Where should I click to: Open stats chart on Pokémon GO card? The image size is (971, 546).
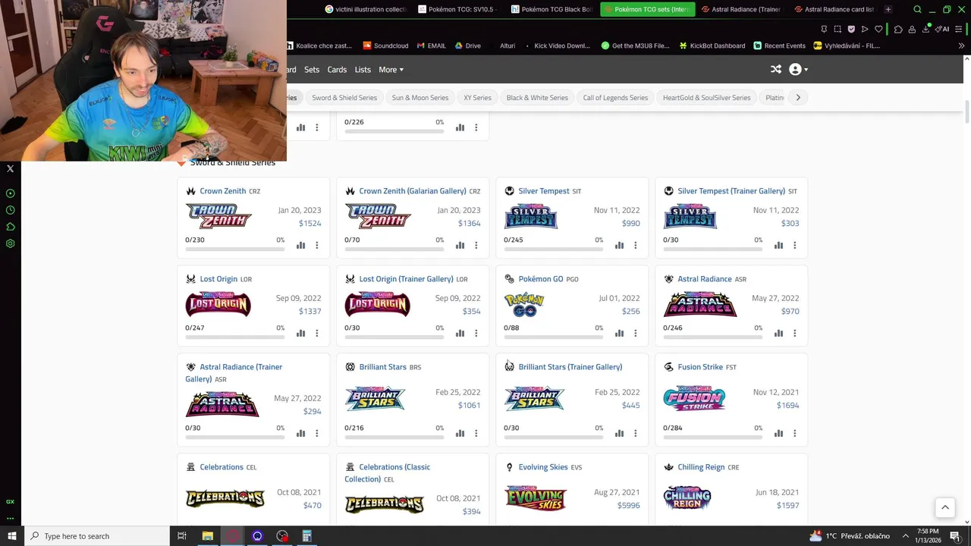click(619, 333)
